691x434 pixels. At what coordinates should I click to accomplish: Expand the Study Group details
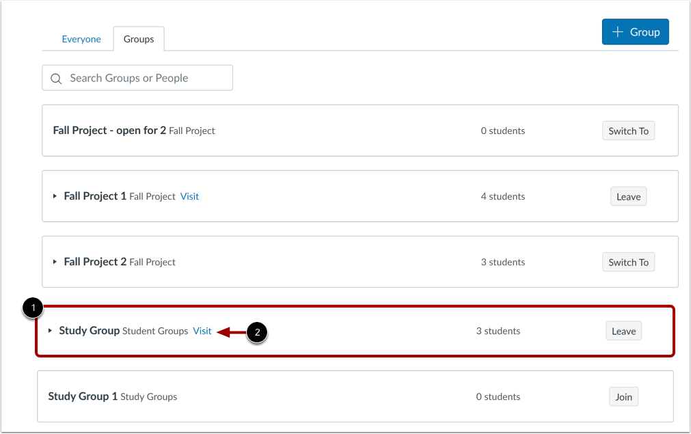49,331
